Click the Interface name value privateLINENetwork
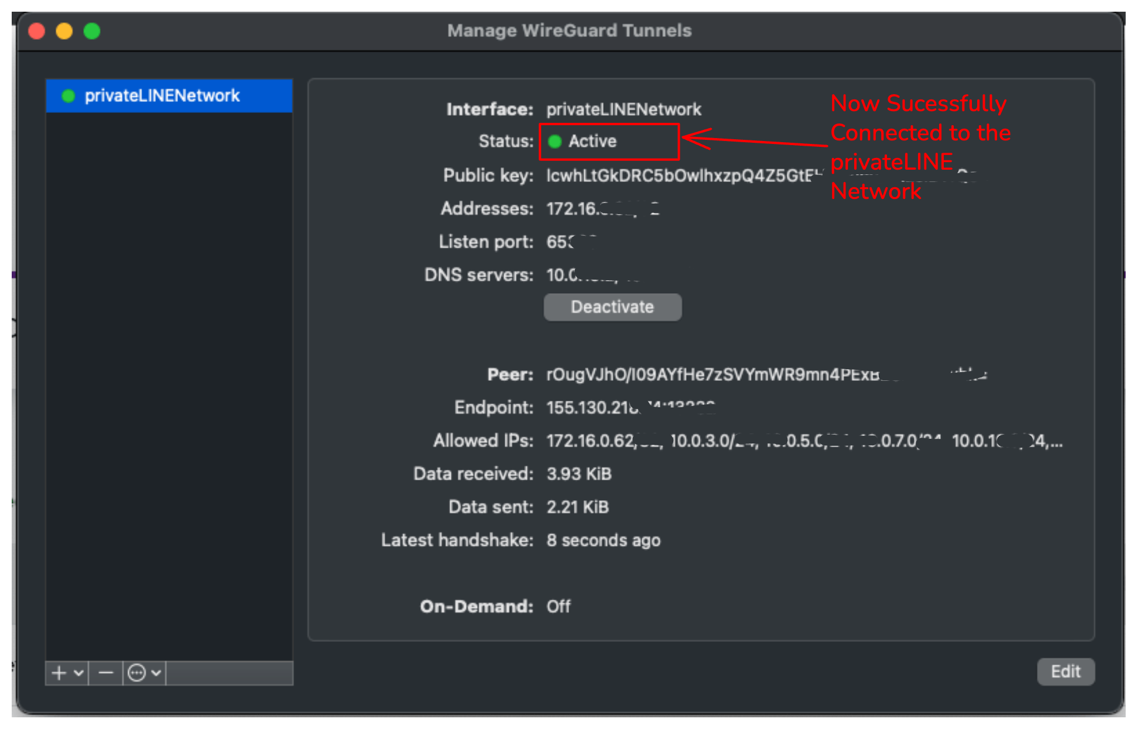 pyautogui.click(x=624, y=109)
